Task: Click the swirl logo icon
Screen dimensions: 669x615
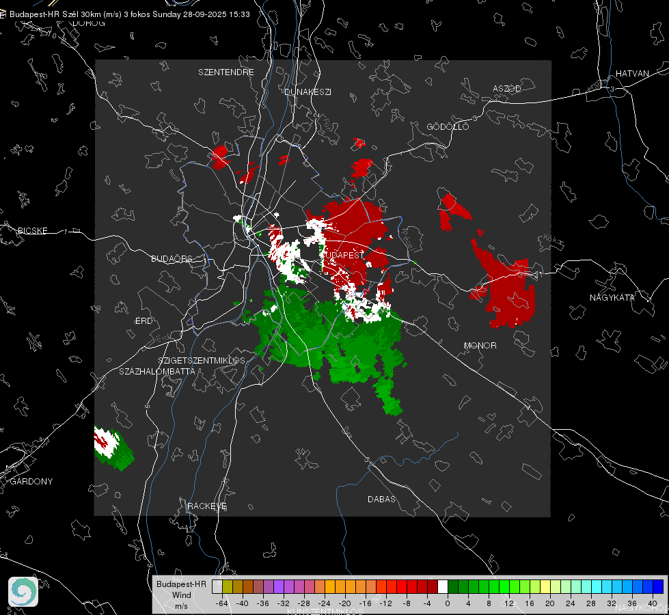Action: click(x=23, y=592)
